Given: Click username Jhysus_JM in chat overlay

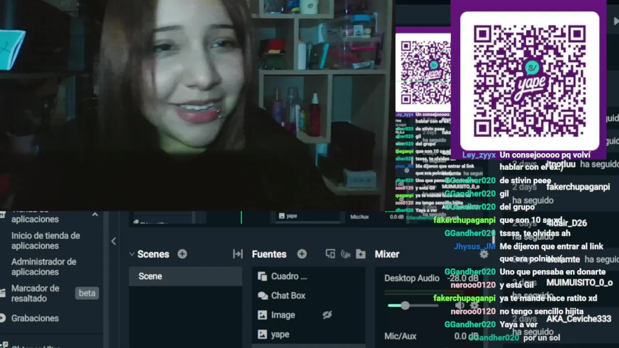Looking at the screenshot, I should [x=474, y=246].
